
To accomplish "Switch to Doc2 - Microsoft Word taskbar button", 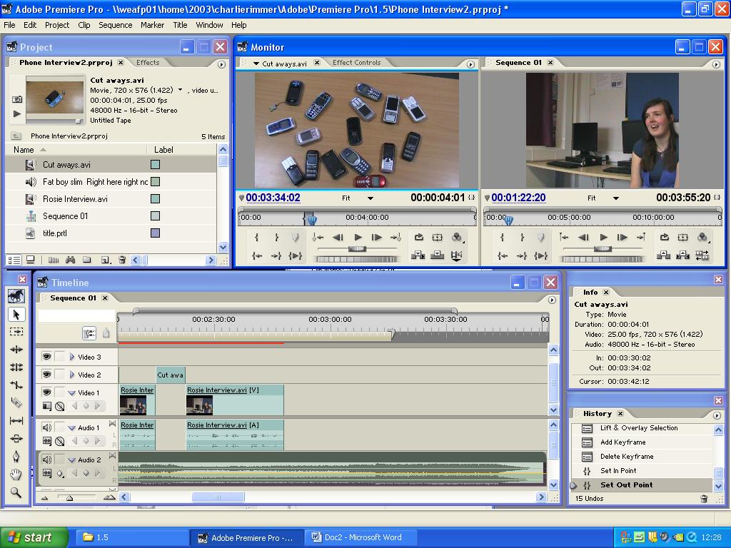I will tap(360, 537).
